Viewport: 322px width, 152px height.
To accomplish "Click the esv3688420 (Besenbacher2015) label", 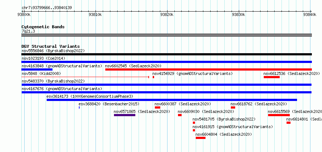I will (109, 104).
